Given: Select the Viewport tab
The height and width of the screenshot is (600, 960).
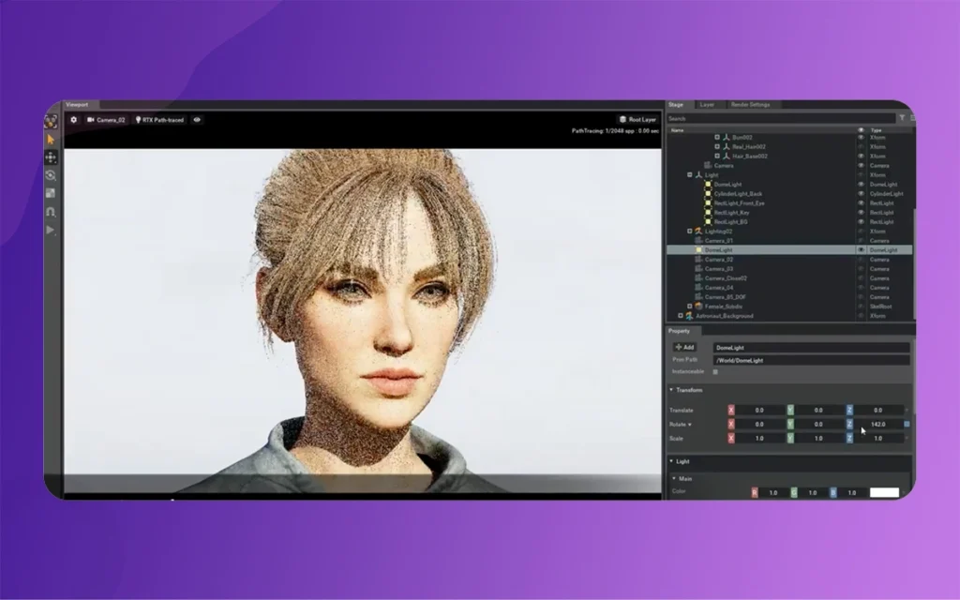Looking at the screenshot, I should (x=77, y=105).
